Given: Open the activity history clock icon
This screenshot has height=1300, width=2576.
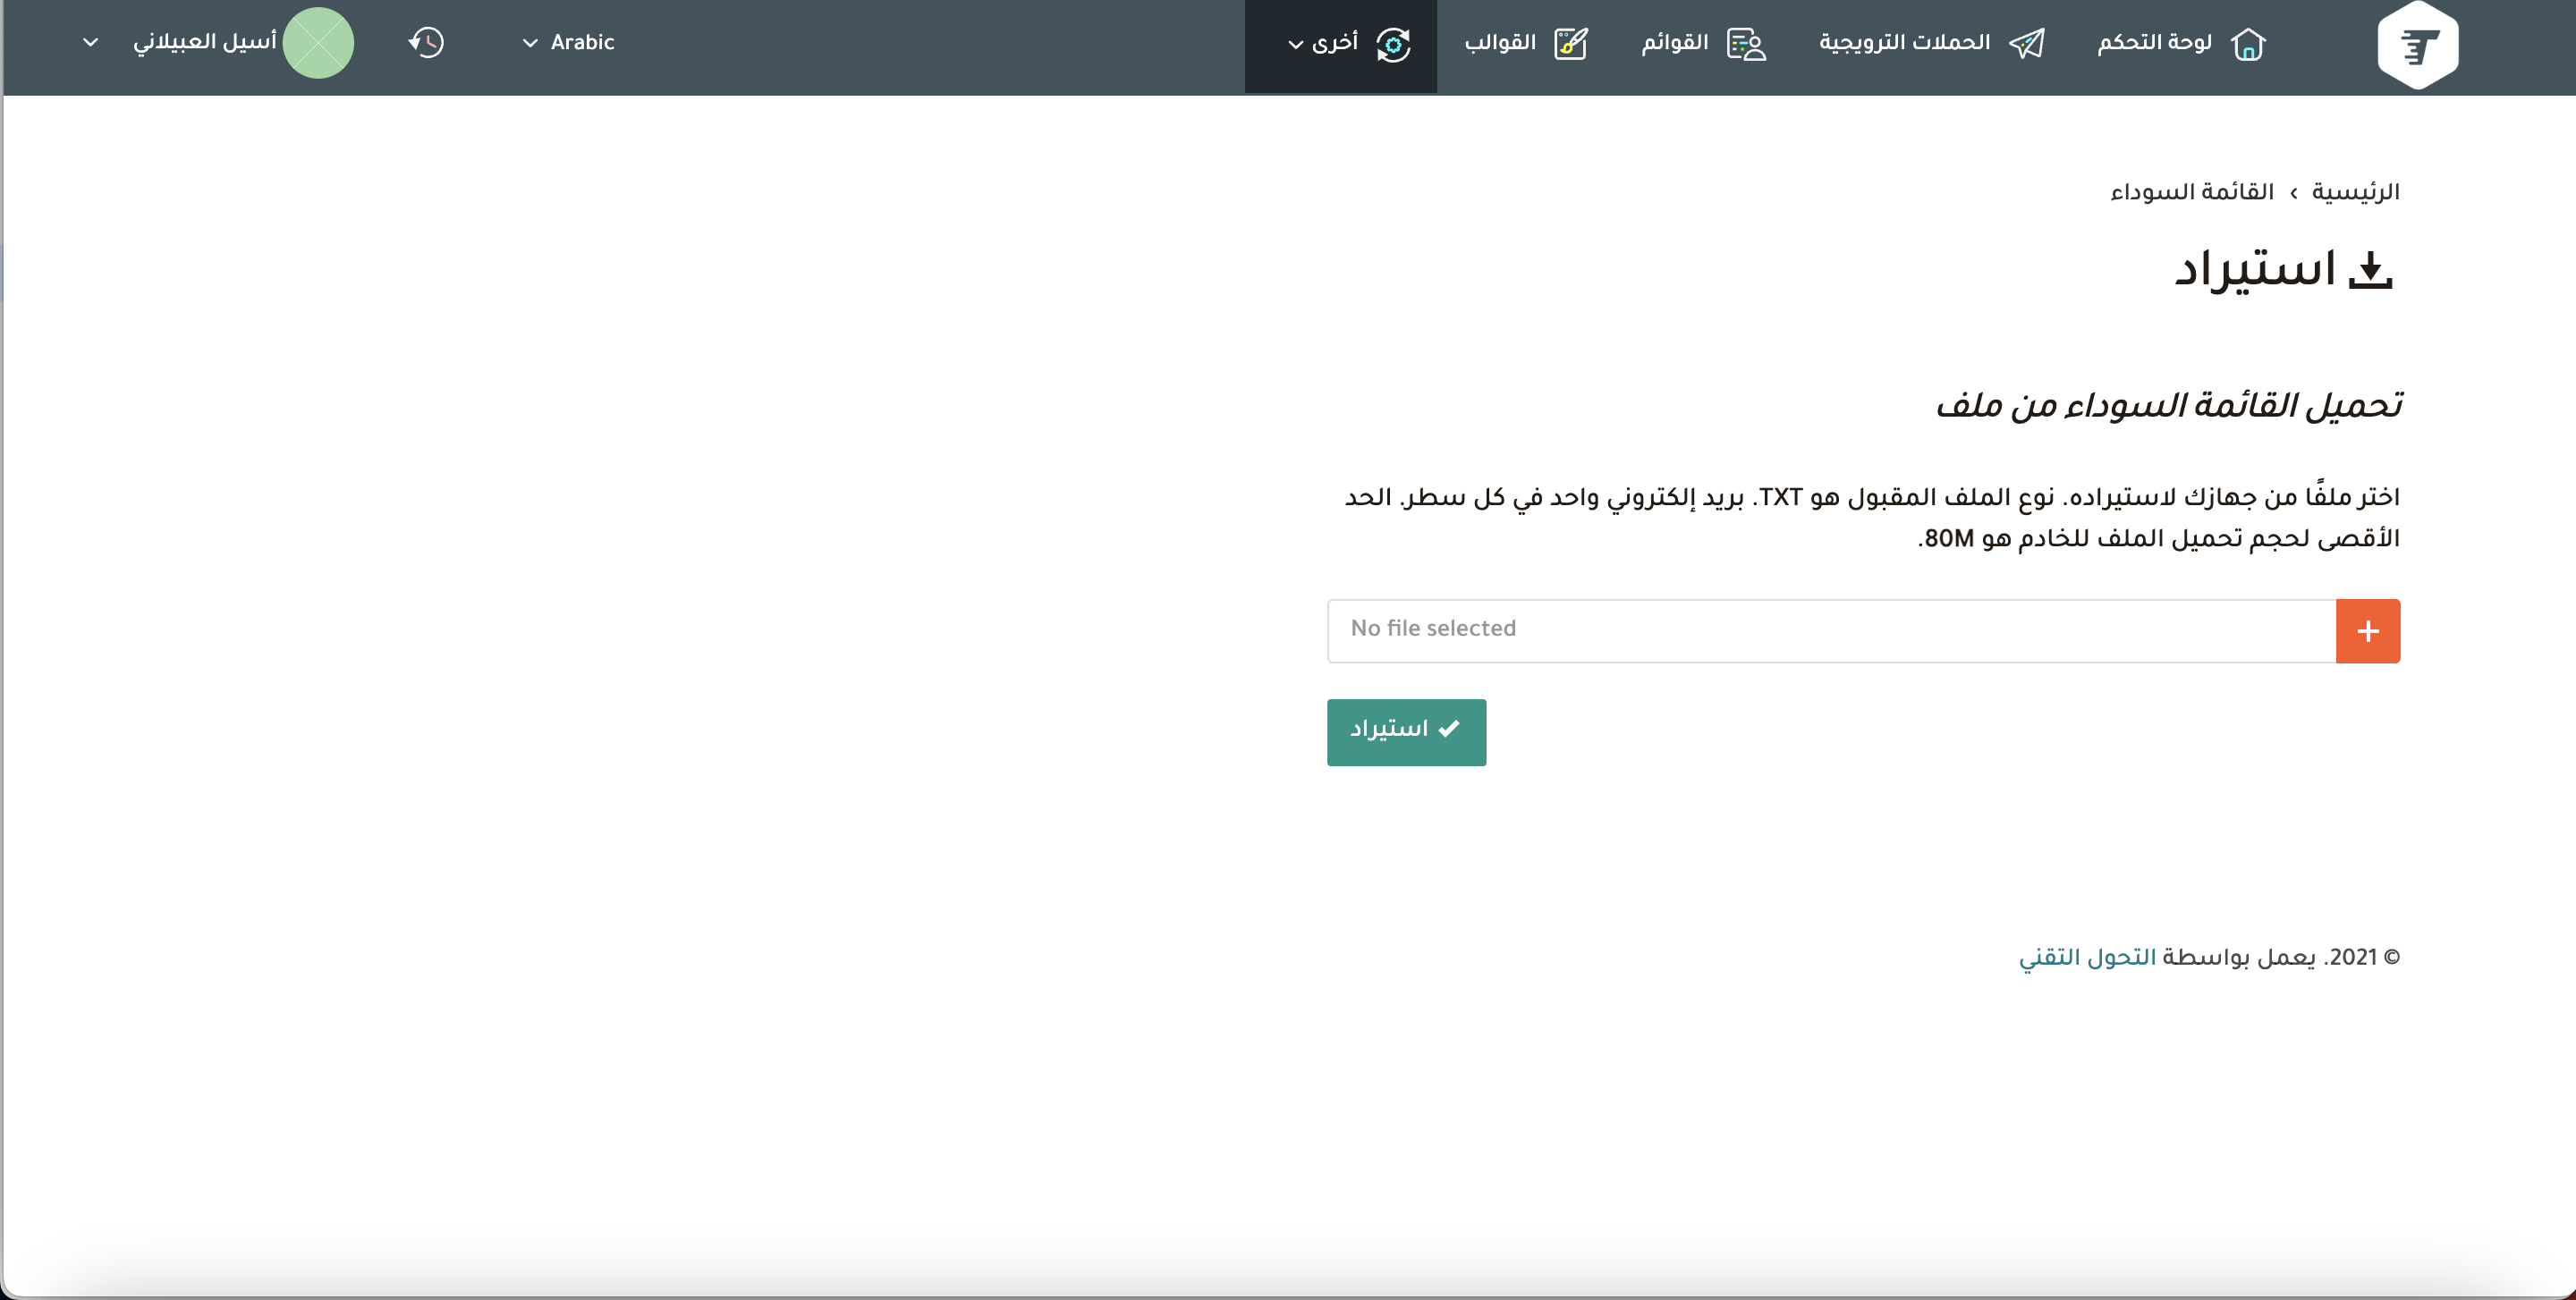Looking at the screenshot, I should click(427, 42).
